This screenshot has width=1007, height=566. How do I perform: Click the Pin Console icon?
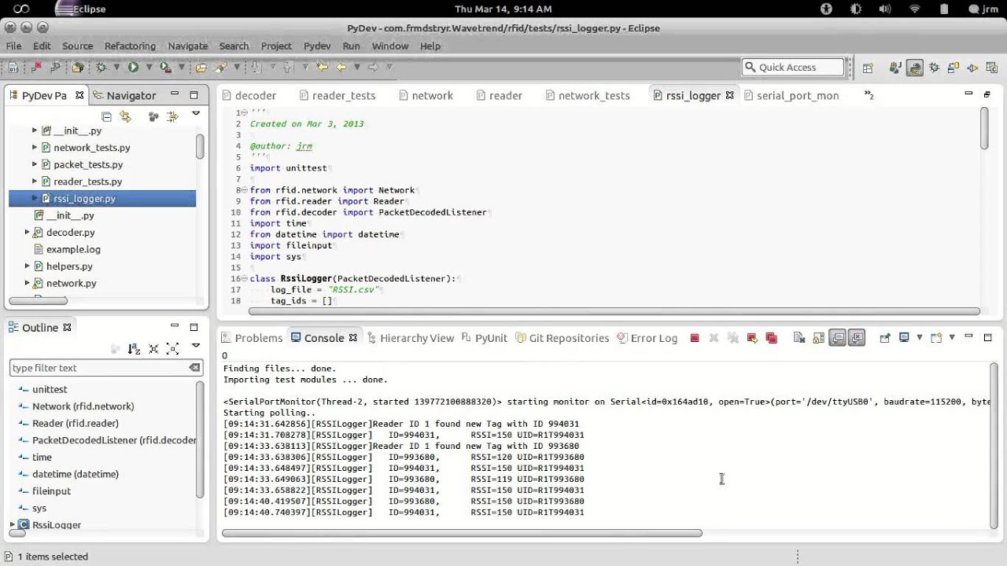(885, 338)
